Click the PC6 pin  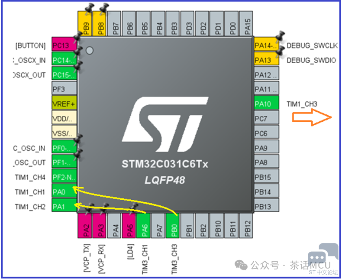267,132
